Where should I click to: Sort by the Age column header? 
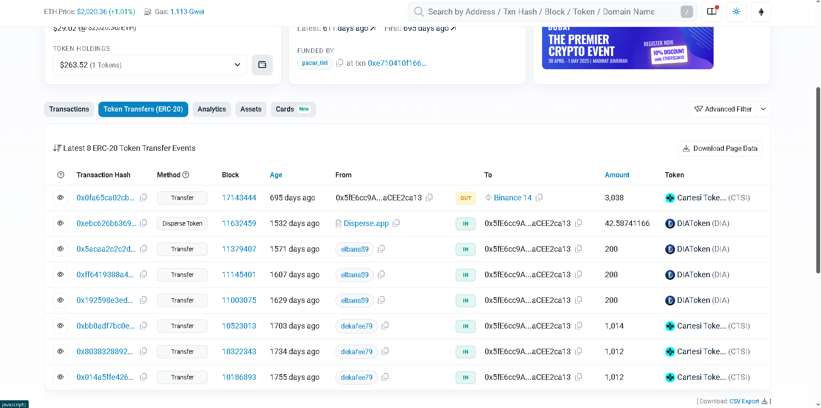276,175
